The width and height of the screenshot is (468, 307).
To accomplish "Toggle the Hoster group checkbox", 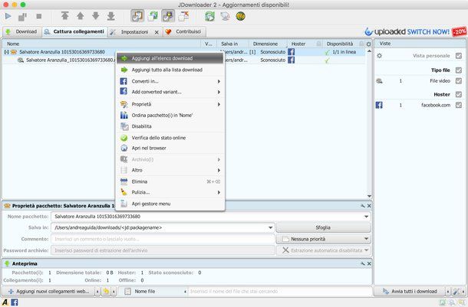I will 459,94.
